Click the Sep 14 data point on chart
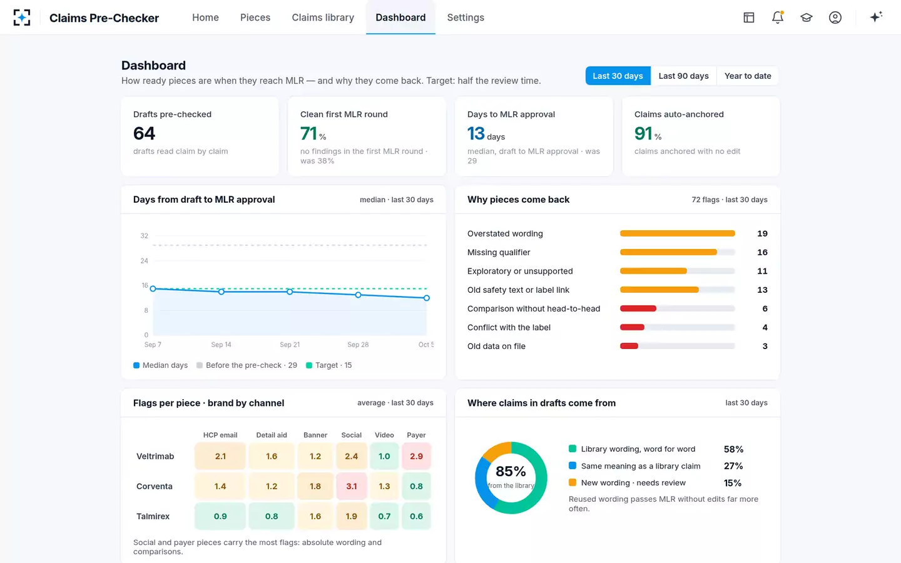901x563 pixels. coord(221,292)
